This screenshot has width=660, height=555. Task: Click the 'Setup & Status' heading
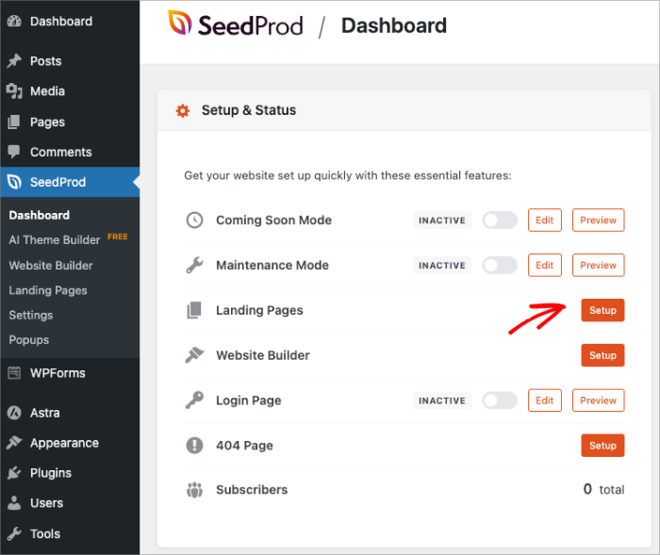(x=249, y=110)
